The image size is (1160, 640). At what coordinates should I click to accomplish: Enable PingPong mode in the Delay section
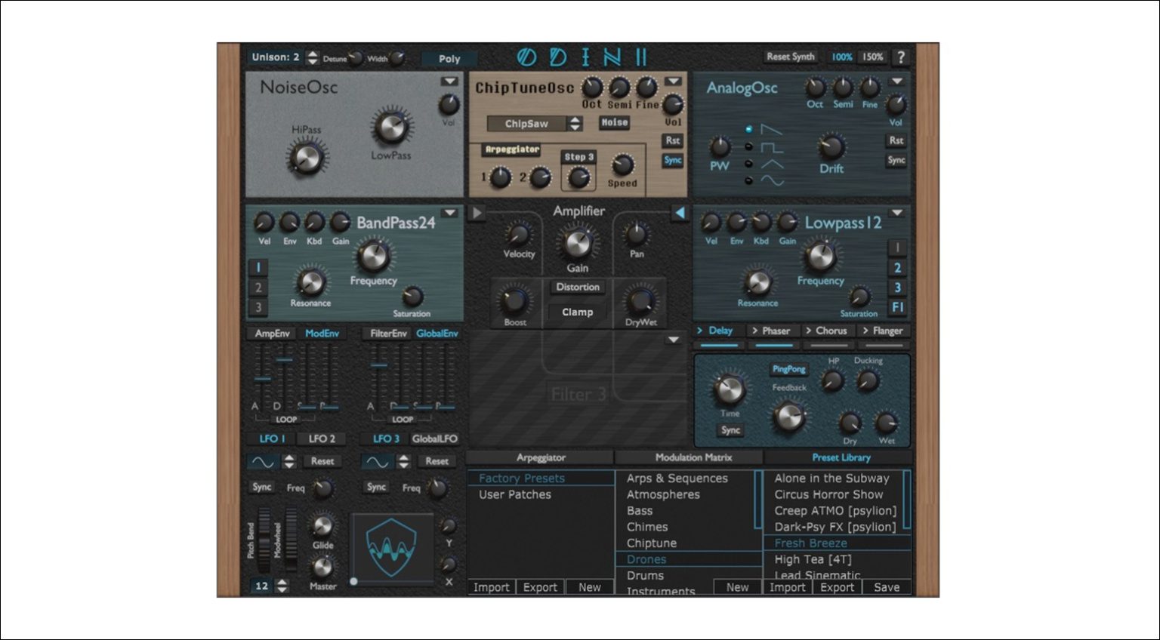click(x=788, y=369)
